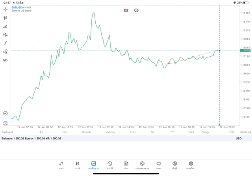Open the chart type candlestick icon
This screenshot has width=252, height=176.
click(6, 18)
